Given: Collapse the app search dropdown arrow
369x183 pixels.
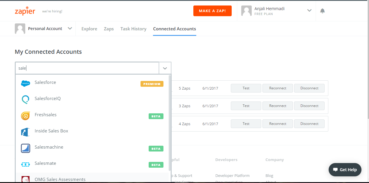Looking at the screenshot, I should tap(165, 68).
